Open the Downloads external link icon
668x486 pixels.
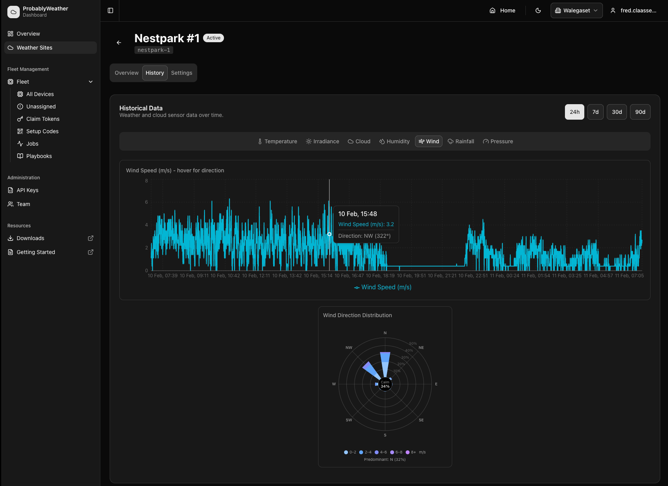click(91, 238)
